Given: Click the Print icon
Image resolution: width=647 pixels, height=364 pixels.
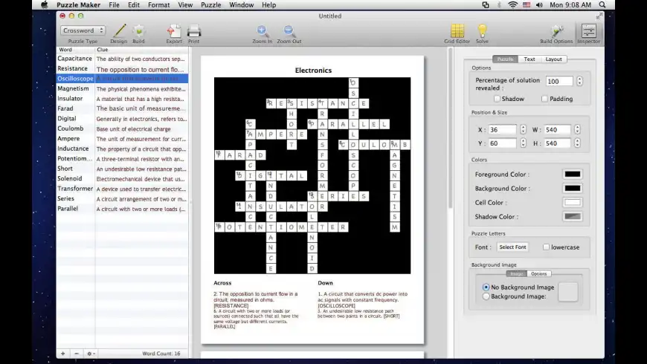Looking at the screenshot, I should tap(194, 31).
